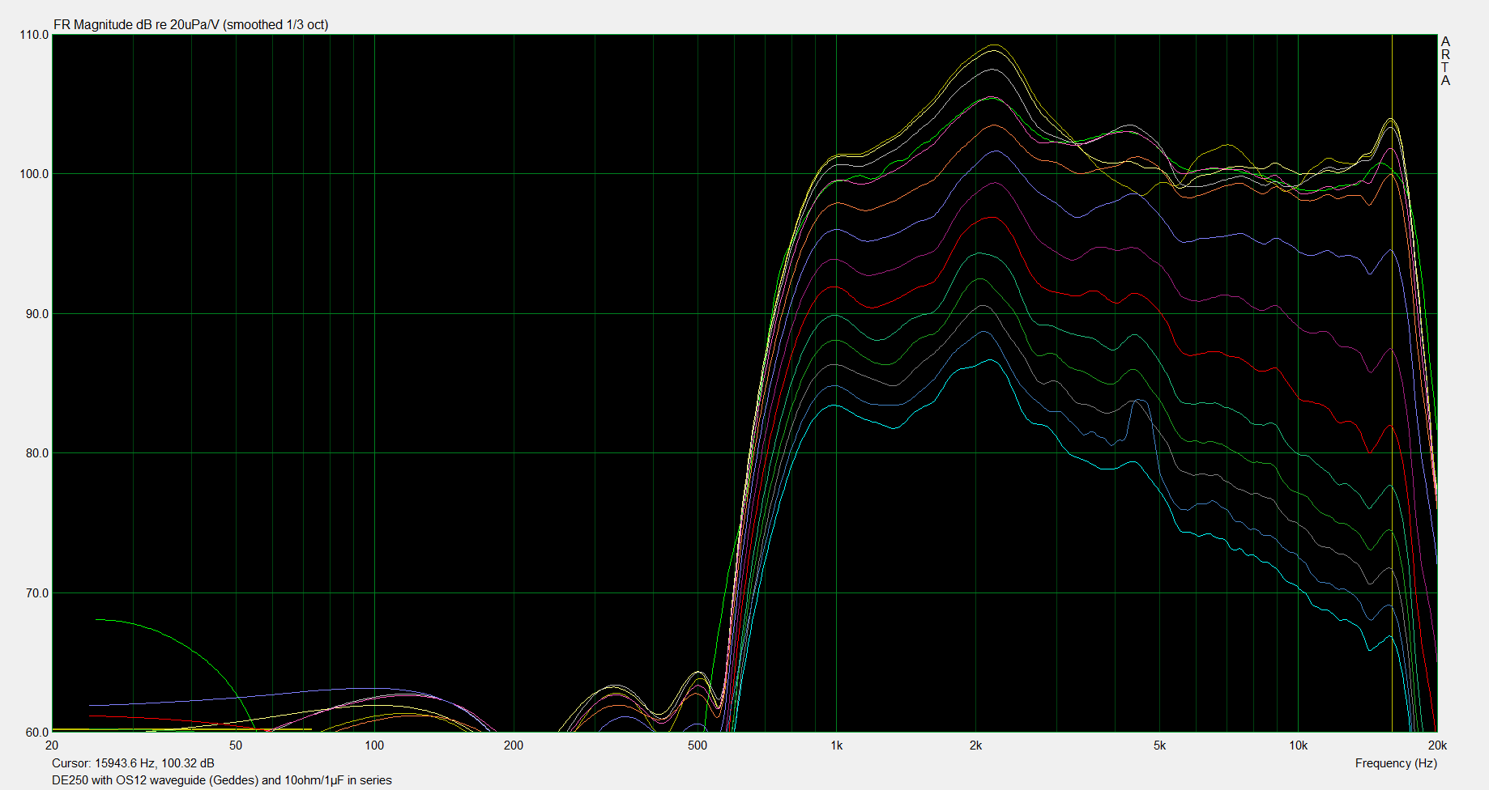Click the 1k frequency axis label
1489x790 pixels.
(x=837, y=745)
